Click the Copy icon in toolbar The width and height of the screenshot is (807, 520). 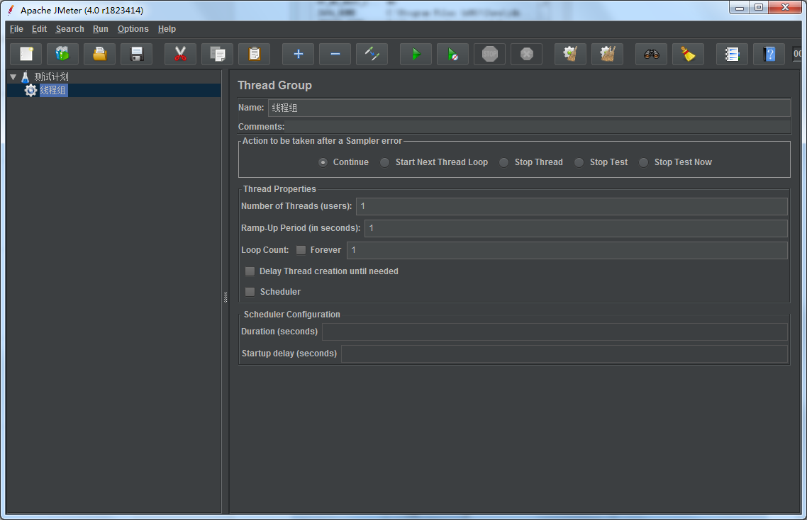217,54
